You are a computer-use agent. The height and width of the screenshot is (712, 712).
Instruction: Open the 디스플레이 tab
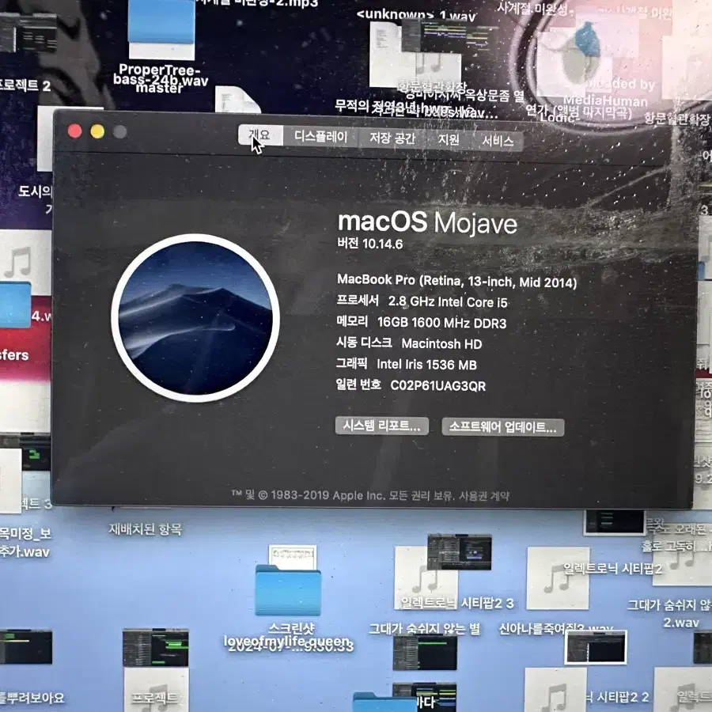(320, 137)
